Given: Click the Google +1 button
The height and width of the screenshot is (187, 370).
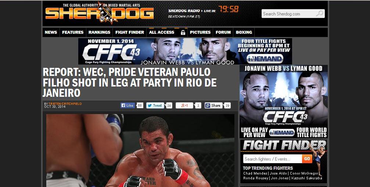Looking at the screenshot, I should tap(184, 106).
